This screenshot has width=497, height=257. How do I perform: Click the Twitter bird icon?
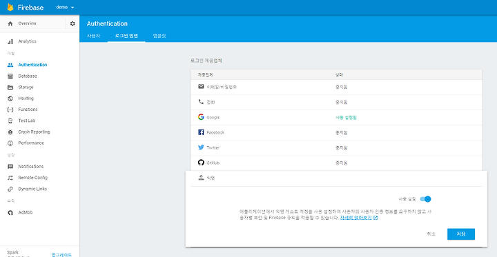(201, 147)
